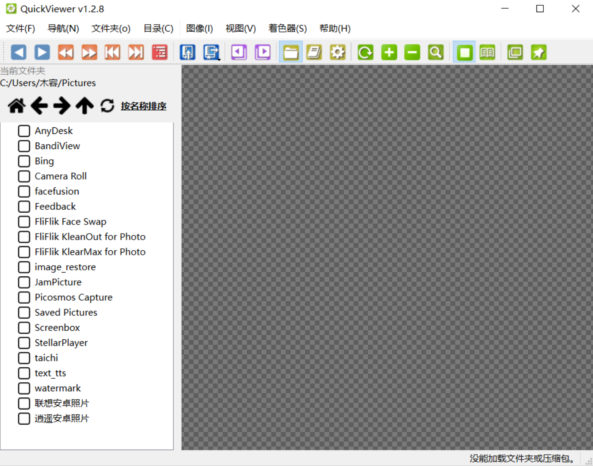Click the orange fast rewind icon
593x466 pixels.
point(66,52)
